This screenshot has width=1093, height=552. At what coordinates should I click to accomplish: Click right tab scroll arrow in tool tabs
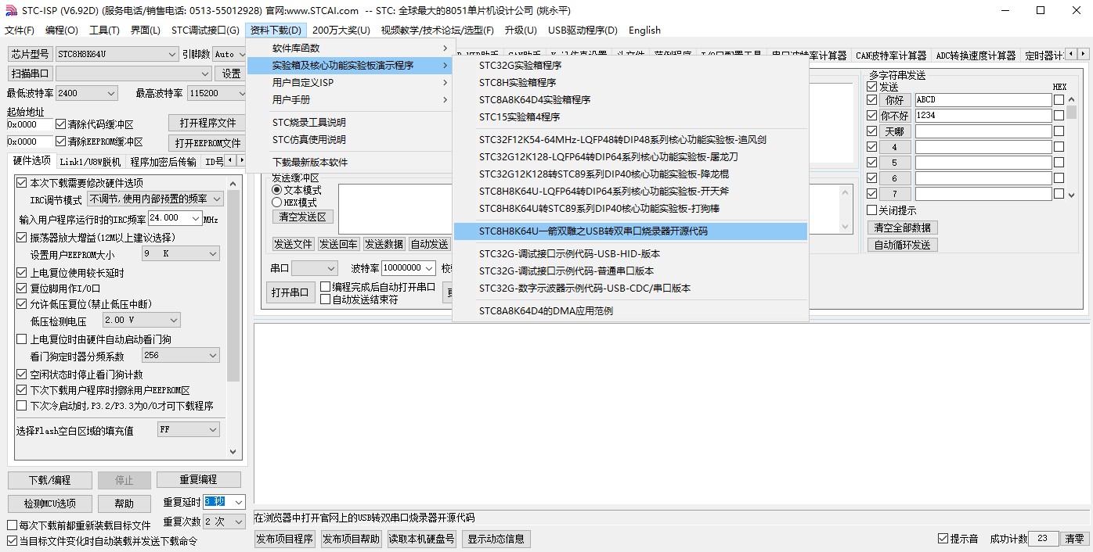(x=1084, y=54)
